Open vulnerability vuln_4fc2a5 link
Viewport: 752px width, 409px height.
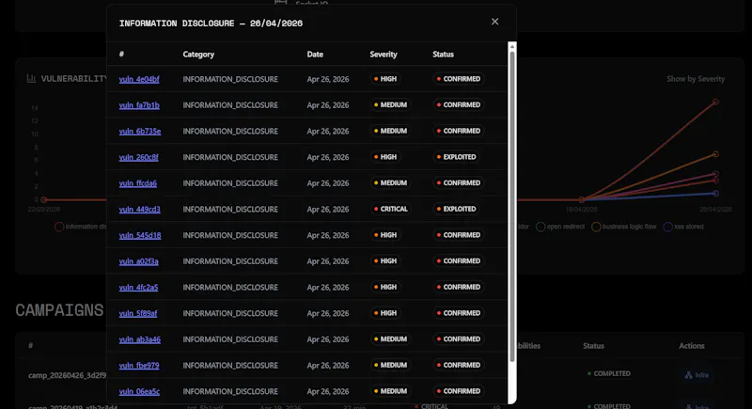[x=138, y=287]
